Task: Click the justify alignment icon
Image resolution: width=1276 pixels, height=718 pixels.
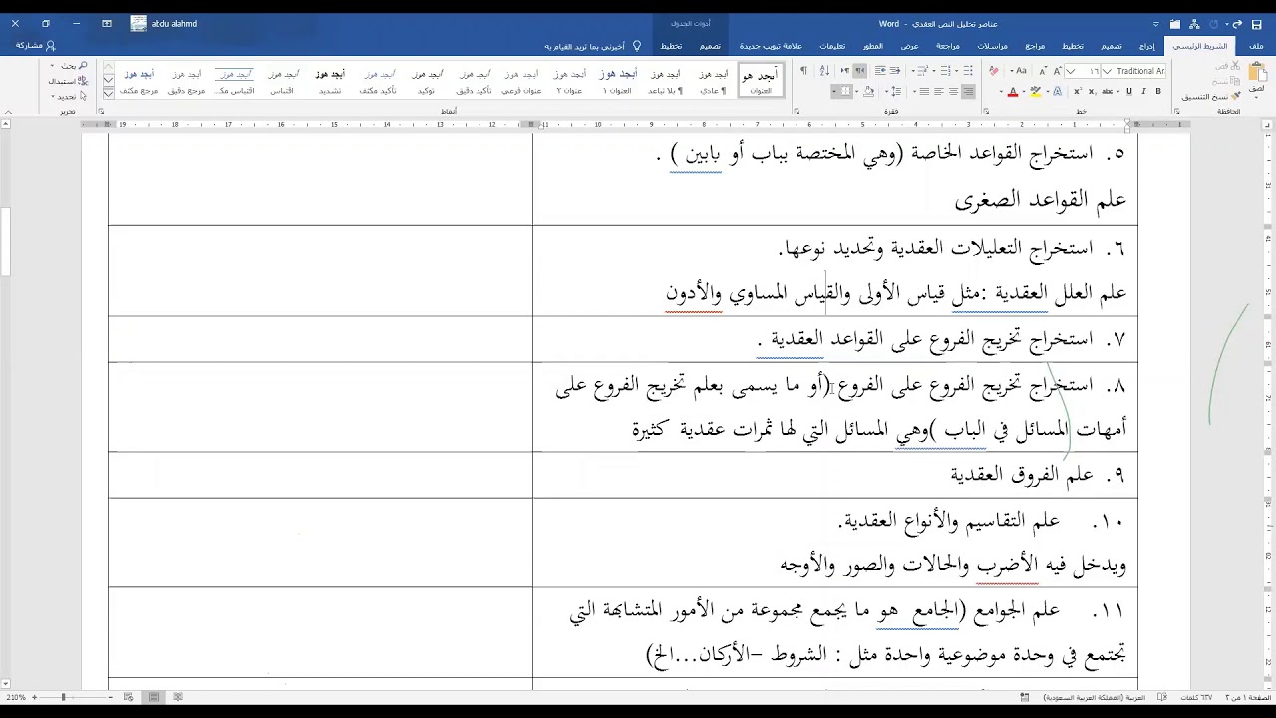Action: 924,91
